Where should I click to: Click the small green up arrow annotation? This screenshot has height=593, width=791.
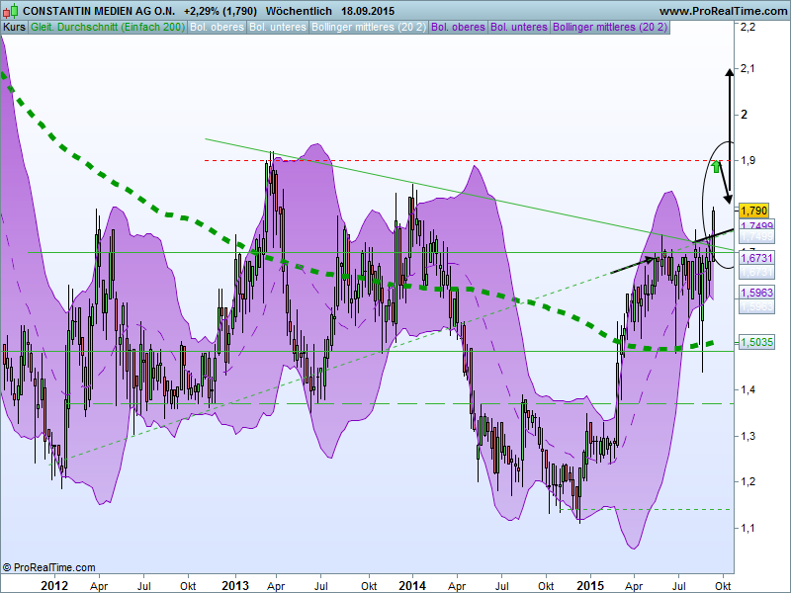click(x=716, y=166)
